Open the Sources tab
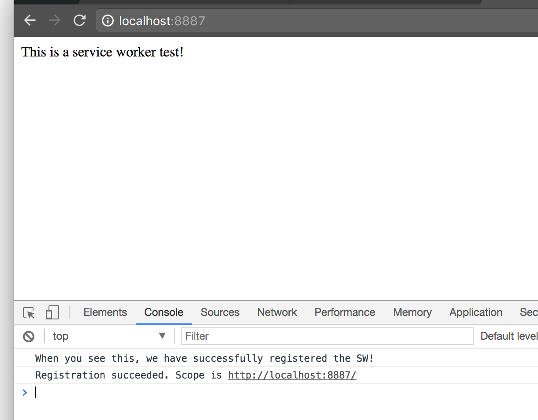This screenshot has width=538, height=420. [x=220, y=312]
